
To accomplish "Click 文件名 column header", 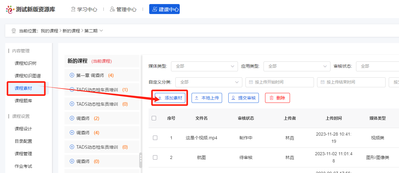I will point(202,118).
